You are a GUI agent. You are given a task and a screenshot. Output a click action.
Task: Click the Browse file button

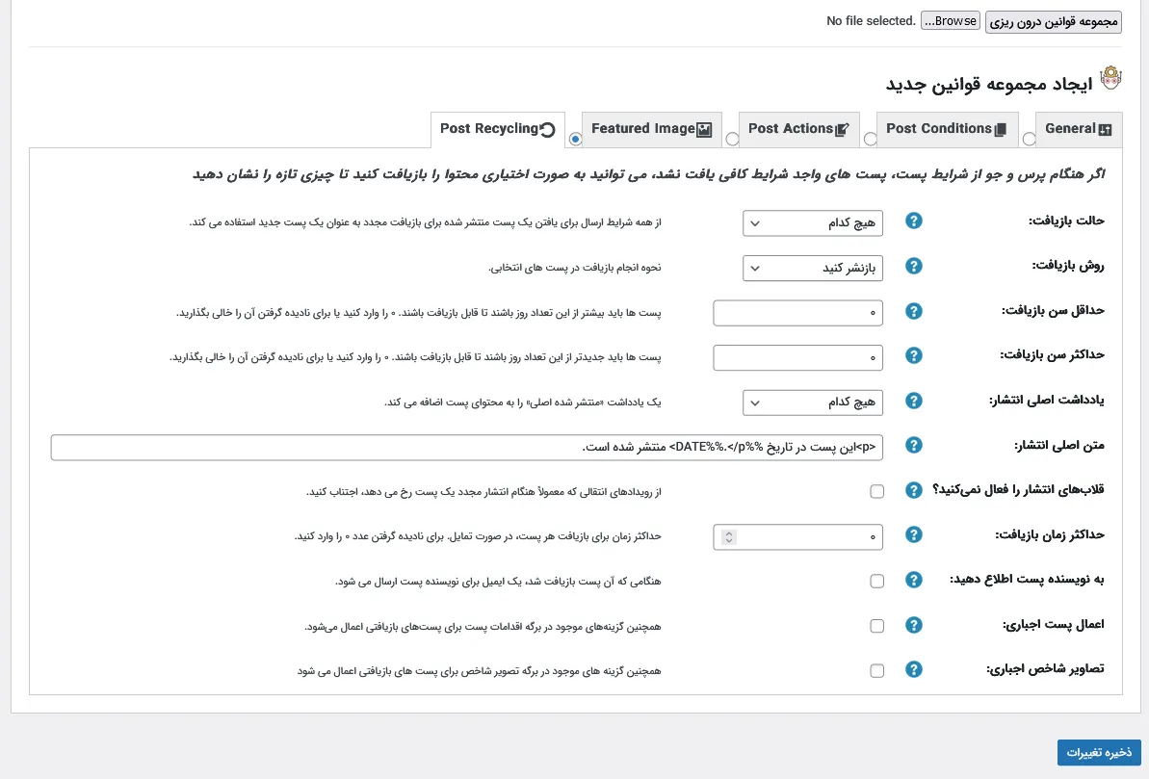[x=951, y=21]
